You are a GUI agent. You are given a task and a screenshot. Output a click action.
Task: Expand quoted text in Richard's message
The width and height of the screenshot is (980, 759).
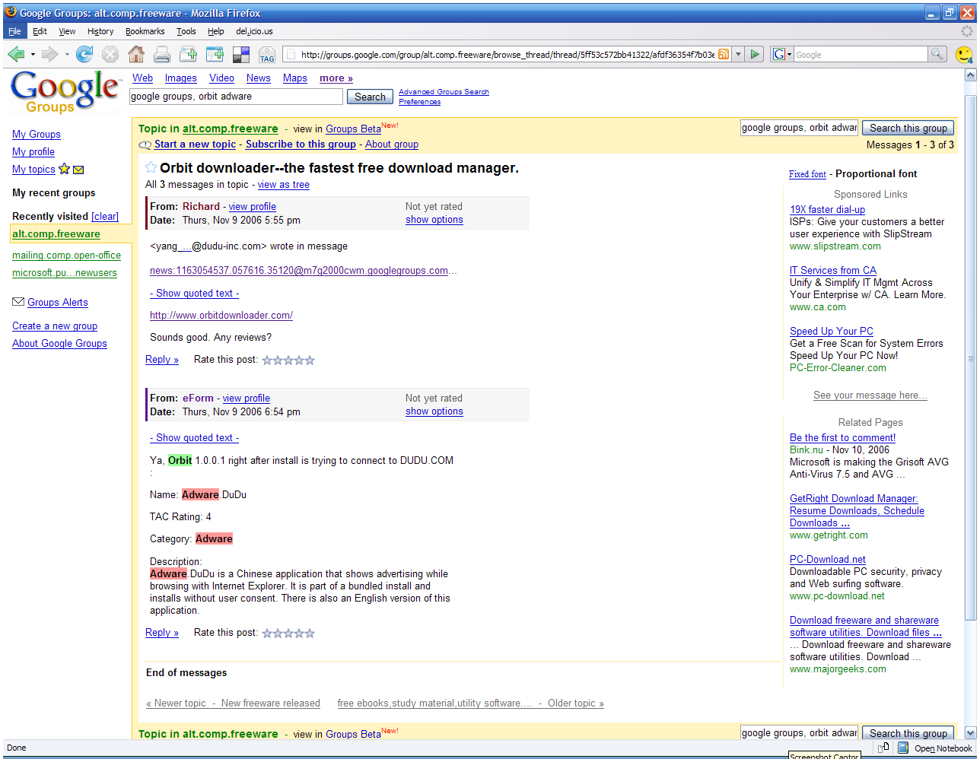194,294
